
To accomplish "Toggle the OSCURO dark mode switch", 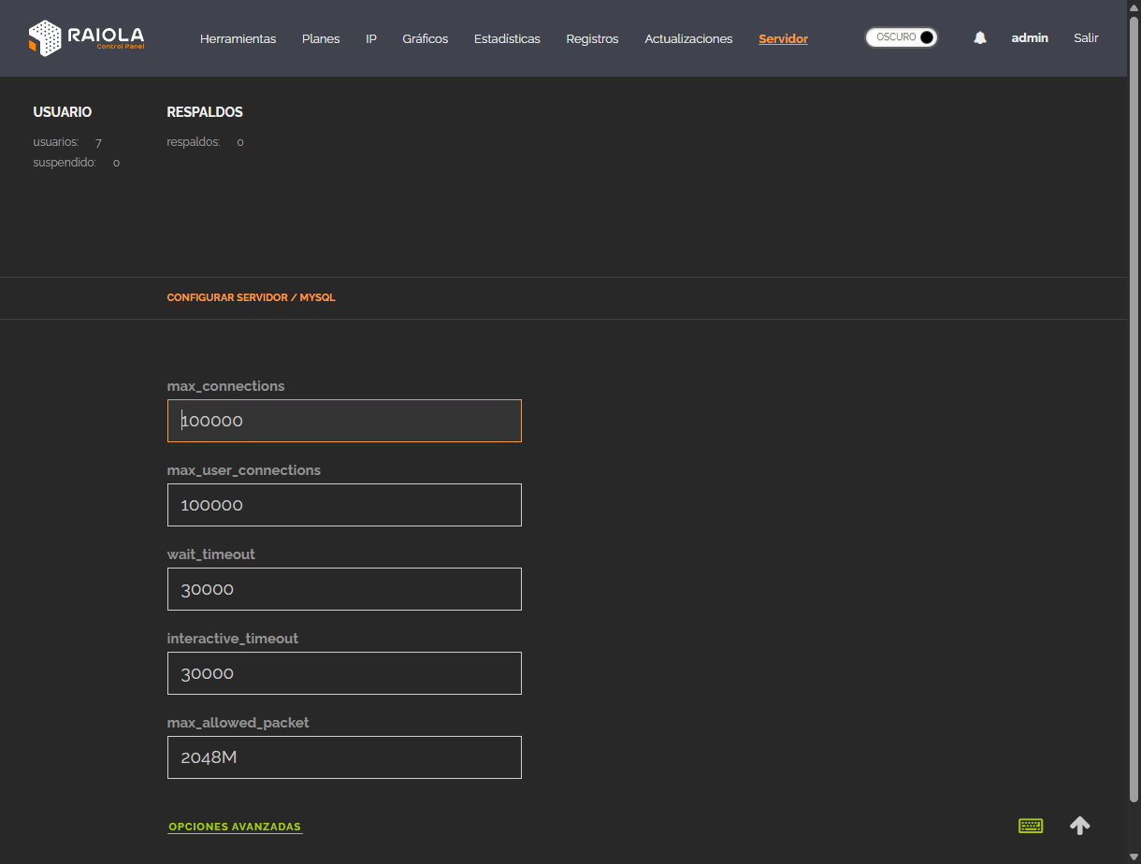I will (x=902, y=37).
